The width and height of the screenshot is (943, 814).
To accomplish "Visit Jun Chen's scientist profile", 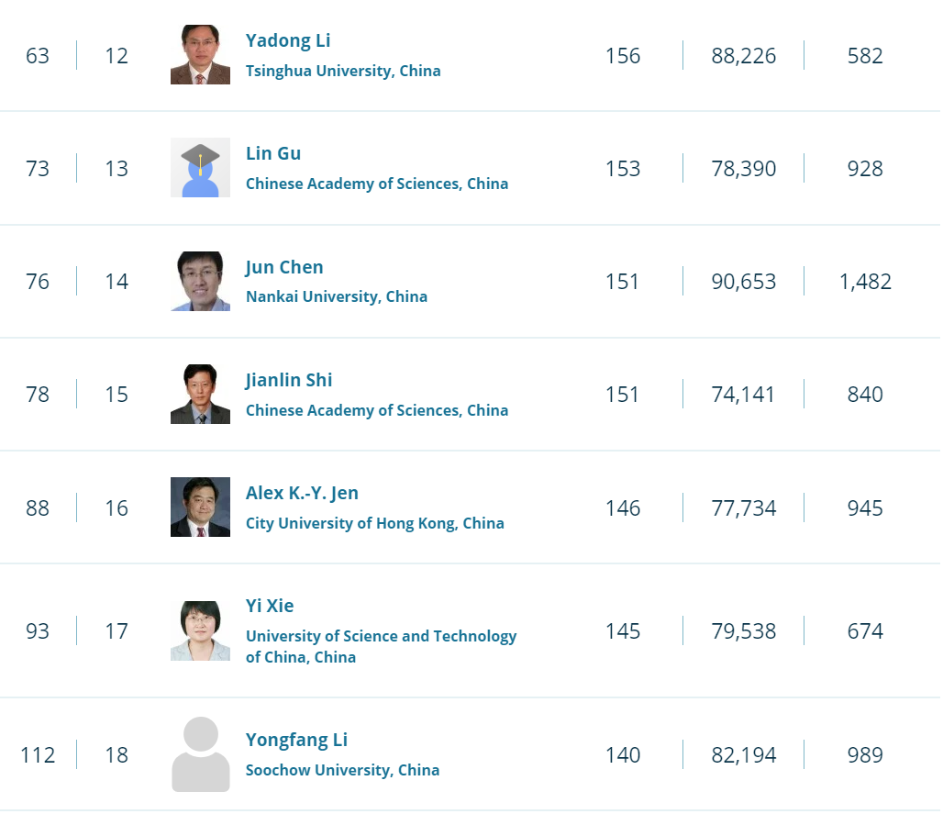I will click(284, 267).
